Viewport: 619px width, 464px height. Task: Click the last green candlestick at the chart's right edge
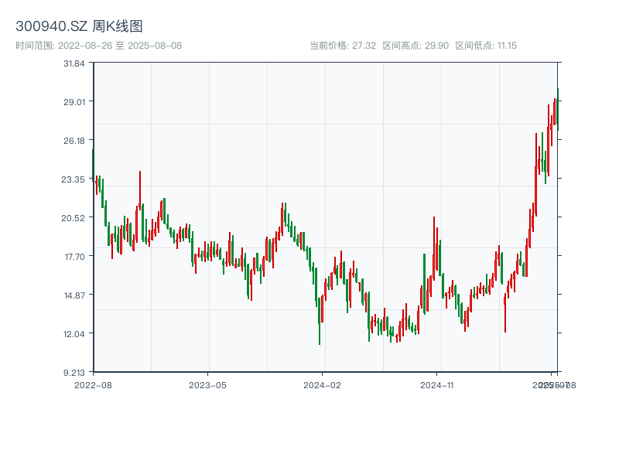click(558, 110)
